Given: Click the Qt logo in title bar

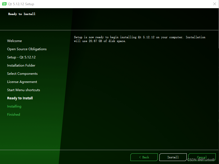Looking at the screenshot, I should [x=4, y=4].
